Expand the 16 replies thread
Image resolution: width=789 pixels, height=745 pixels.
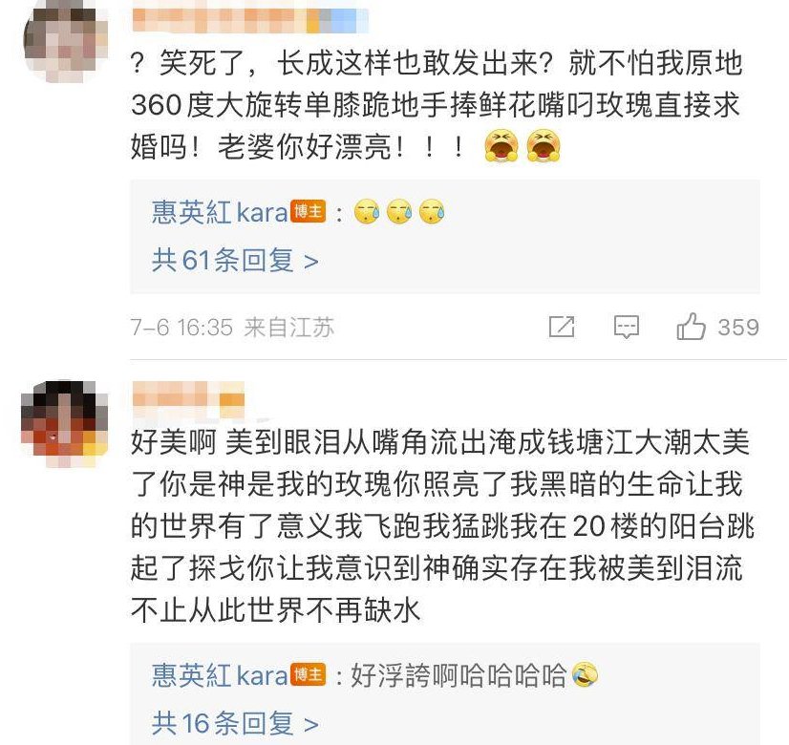point(235,723)
